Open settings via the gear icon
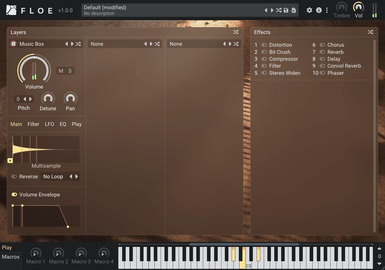The height and width of the screenshot is (270, 385). point(309,10)
